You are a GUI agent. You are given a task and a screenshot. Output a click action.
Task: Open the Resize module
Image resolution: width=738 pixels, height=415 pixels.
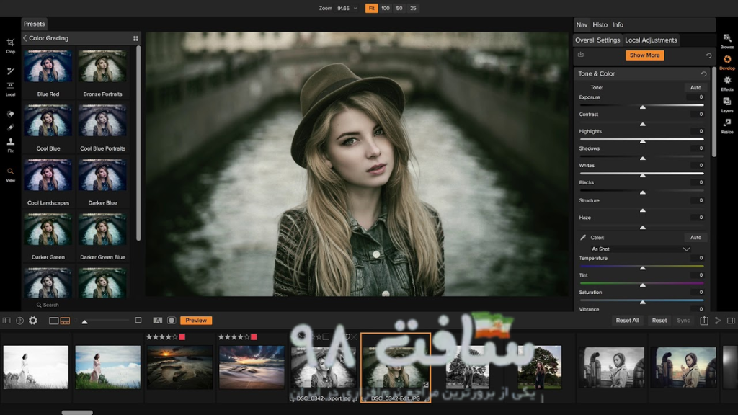(727, 125)
